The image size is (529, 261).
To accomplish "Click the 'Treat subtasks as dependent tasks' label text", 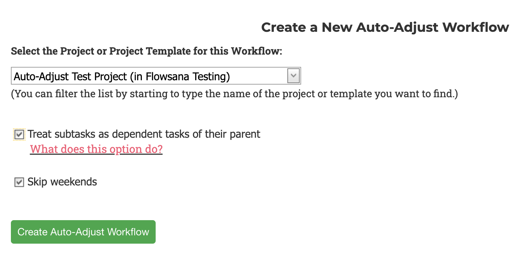I will pyautogui.click(x=144, y=134).
